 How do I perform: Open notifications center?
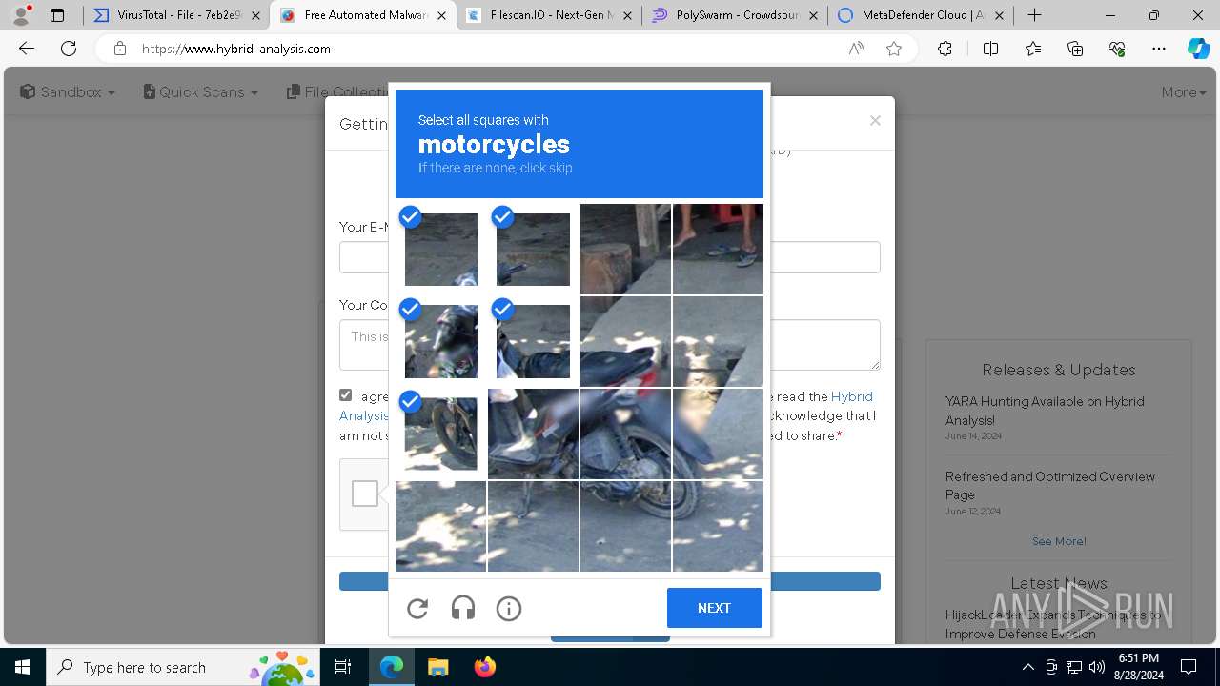point(1189,667)
